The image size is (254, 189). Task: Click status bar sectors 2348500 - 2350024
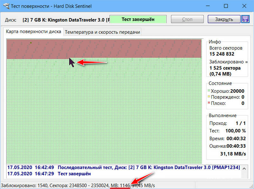(x=79, y=186)
